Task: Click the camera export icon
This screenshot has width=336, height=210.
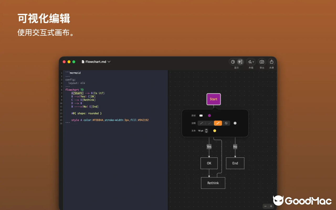Action: click(262, 62)
